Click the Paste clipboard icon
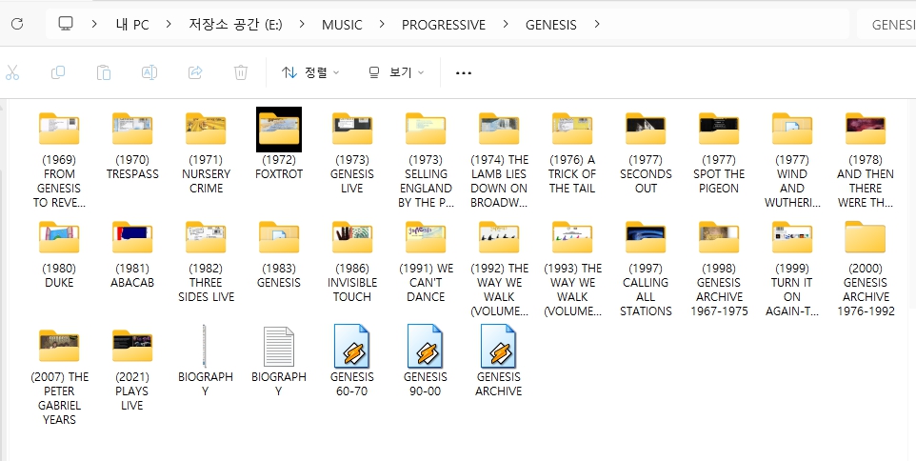916x461 pixels. coord(104,72)
